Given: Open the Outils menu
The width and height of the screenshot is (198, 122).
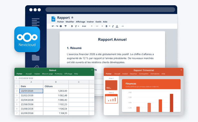Looking at the screenshot, I should [x=98, y=22].
